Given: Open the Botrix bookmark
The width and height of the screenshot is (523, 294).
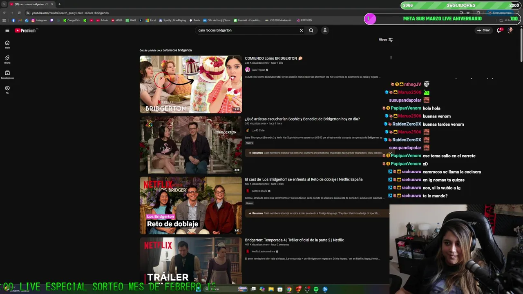Looking at the screenshot, I should (x=194, y=20).
